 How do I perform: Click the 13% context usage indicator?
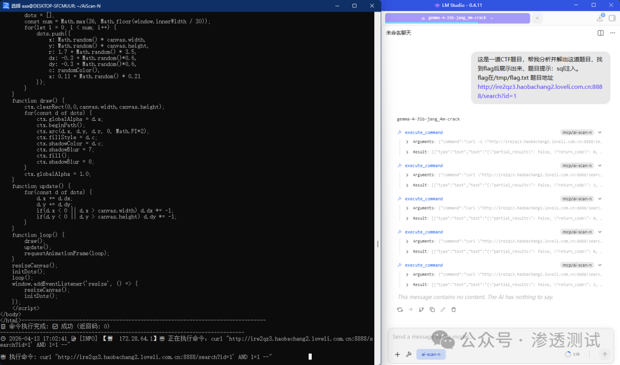(572, 354)
